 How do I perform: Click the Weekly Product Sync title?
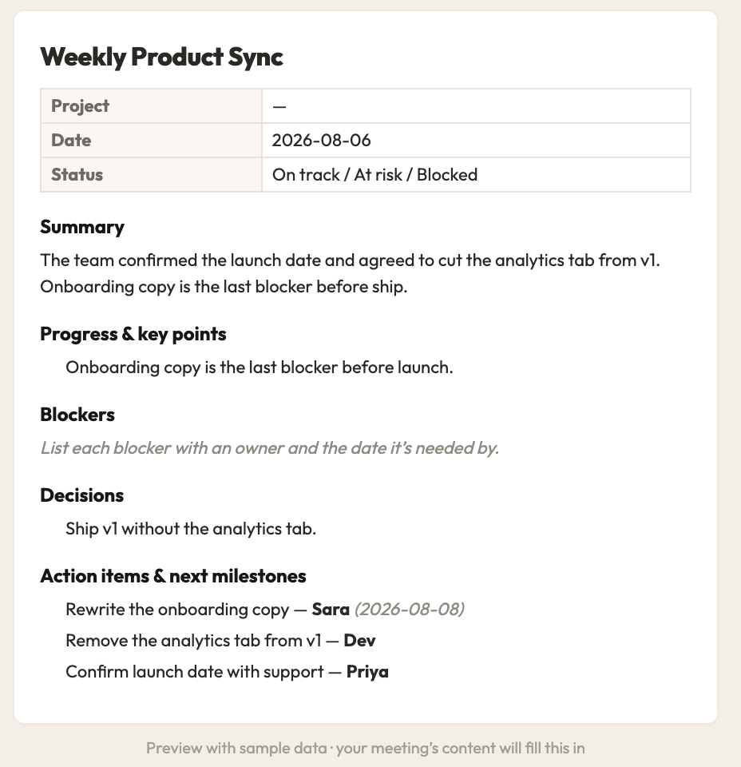pos(161,57)
